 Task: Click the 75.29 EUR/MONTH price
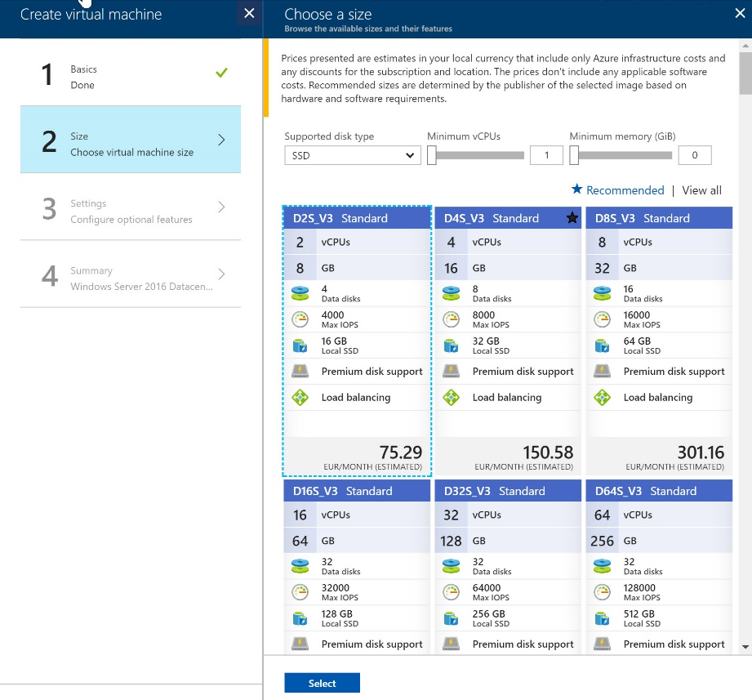tap(401, 453)
